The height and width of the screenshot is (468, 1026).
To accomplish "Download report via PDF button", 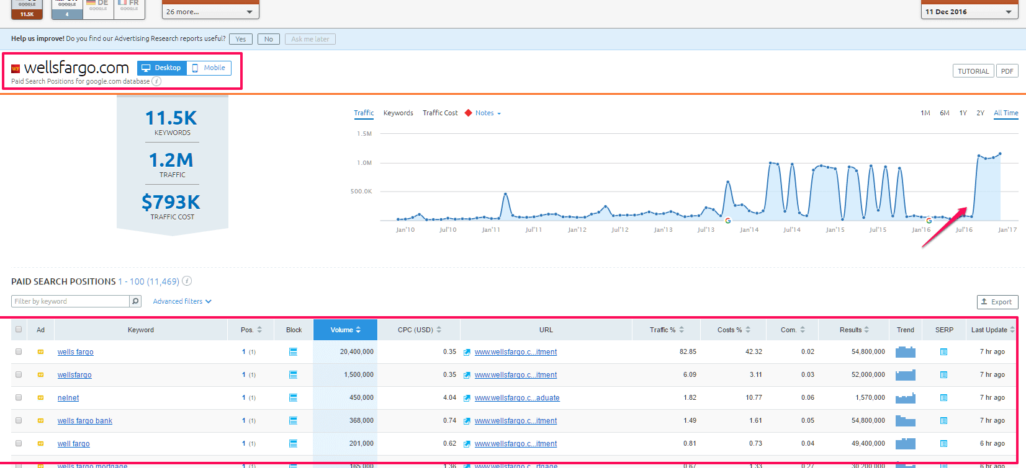I will pyautogui.click(x=1007, y=71).
